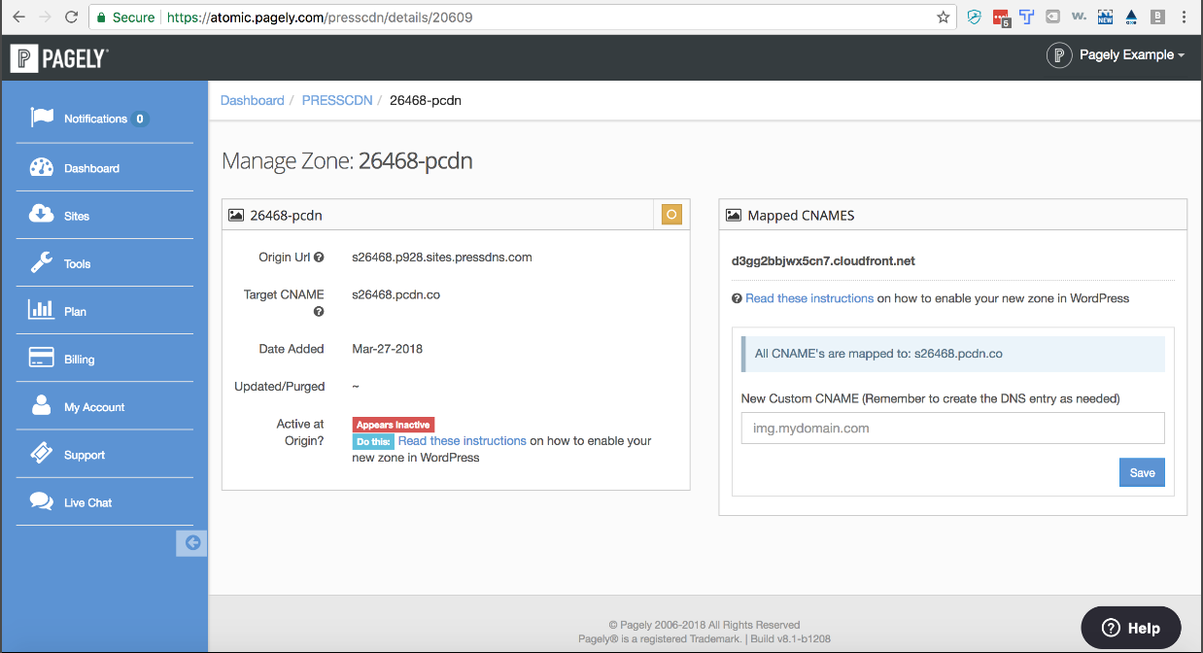Click the image icon in Mapped CNAMES header
1203x653 pixels.
[x=734, y=216]
